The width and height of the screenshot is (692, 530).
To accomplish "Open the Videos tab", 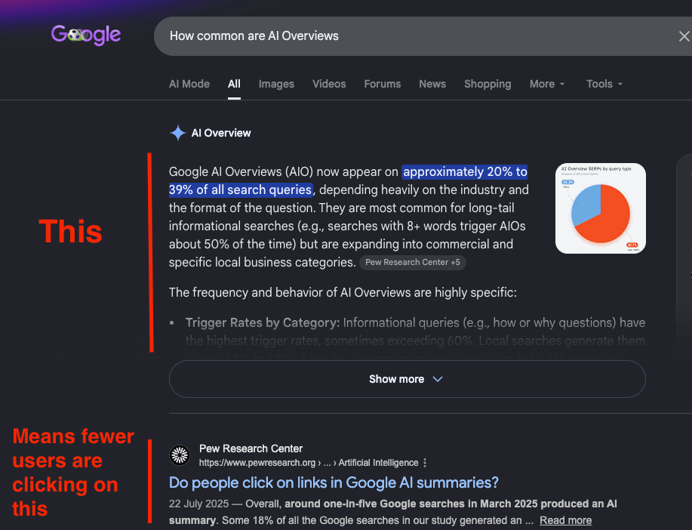I will coord(329,84).
